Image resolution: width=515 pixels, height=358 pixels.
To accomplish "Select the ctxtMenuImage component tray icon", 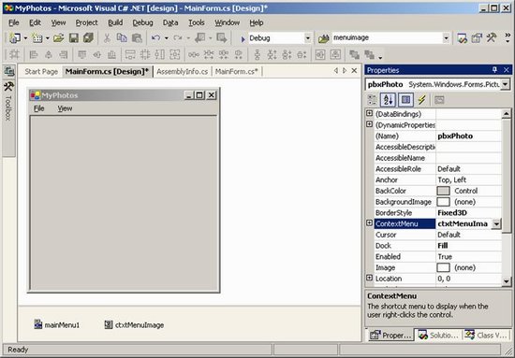I will pyautogui.click(x=109, y=324).
